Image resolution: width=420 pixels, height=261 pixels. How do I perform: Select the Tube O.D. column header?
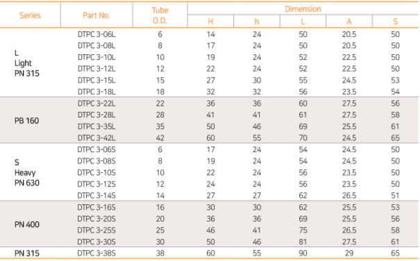[x=160, y=15]
